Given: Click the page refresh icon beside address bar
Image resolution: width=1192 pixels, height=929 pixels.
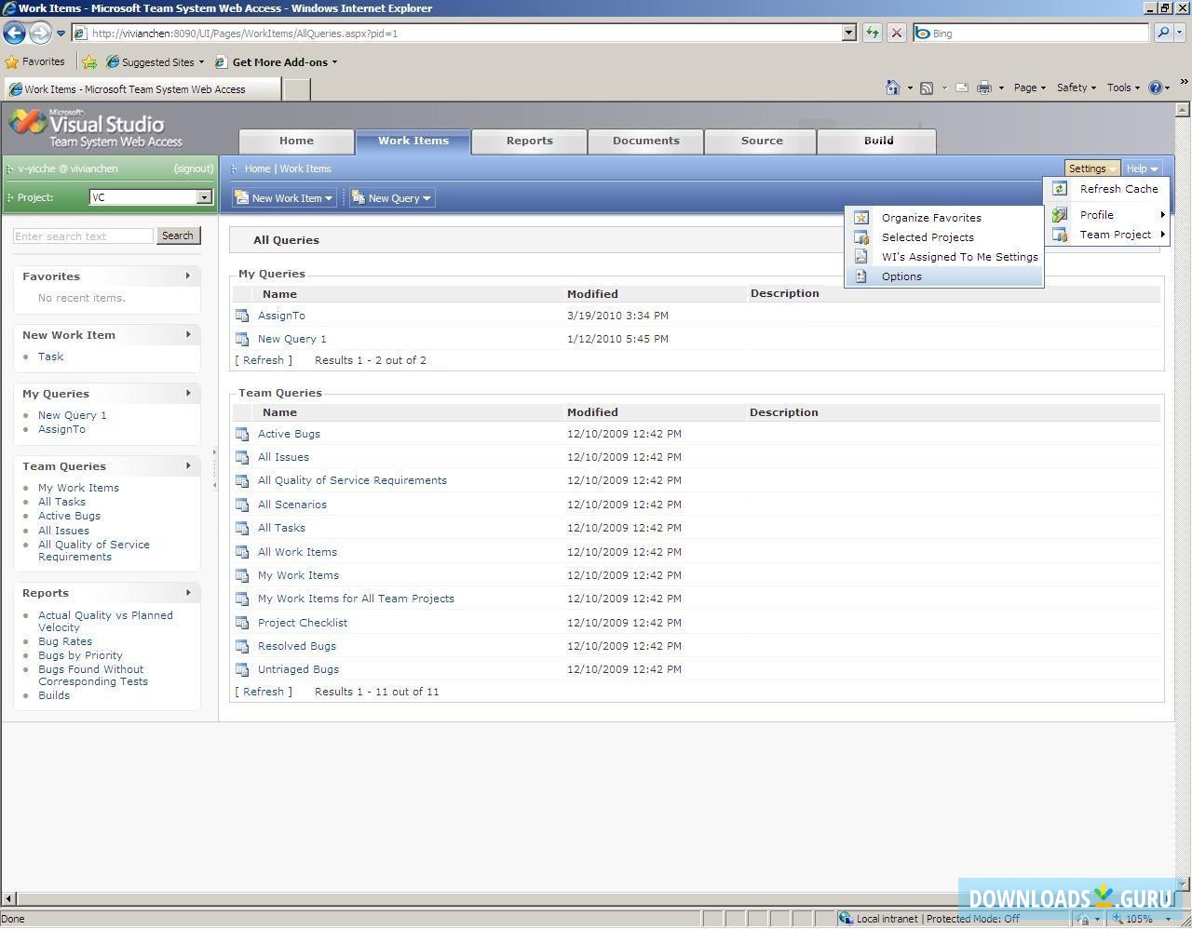Looking at the screenshot, I should (873, 33).
